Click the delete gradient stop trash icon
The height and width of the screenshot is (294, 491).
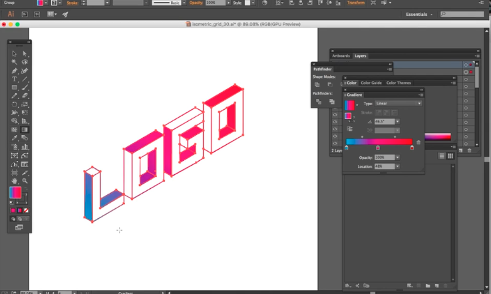(x=418, y=142)
